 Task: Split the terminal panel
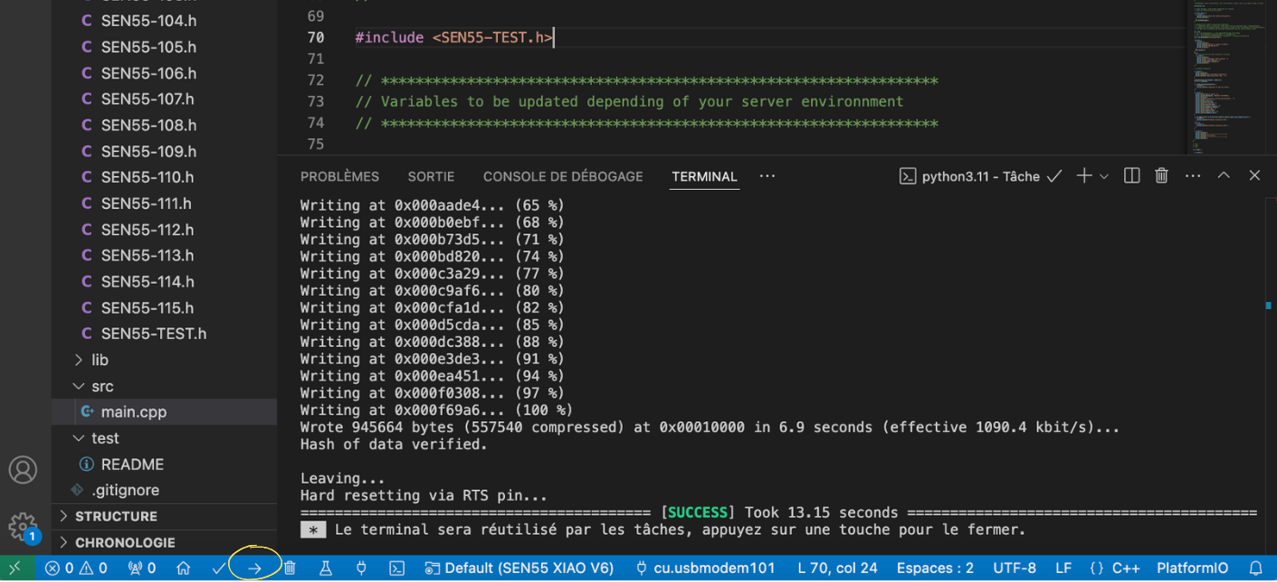(x=1131, y=176)
